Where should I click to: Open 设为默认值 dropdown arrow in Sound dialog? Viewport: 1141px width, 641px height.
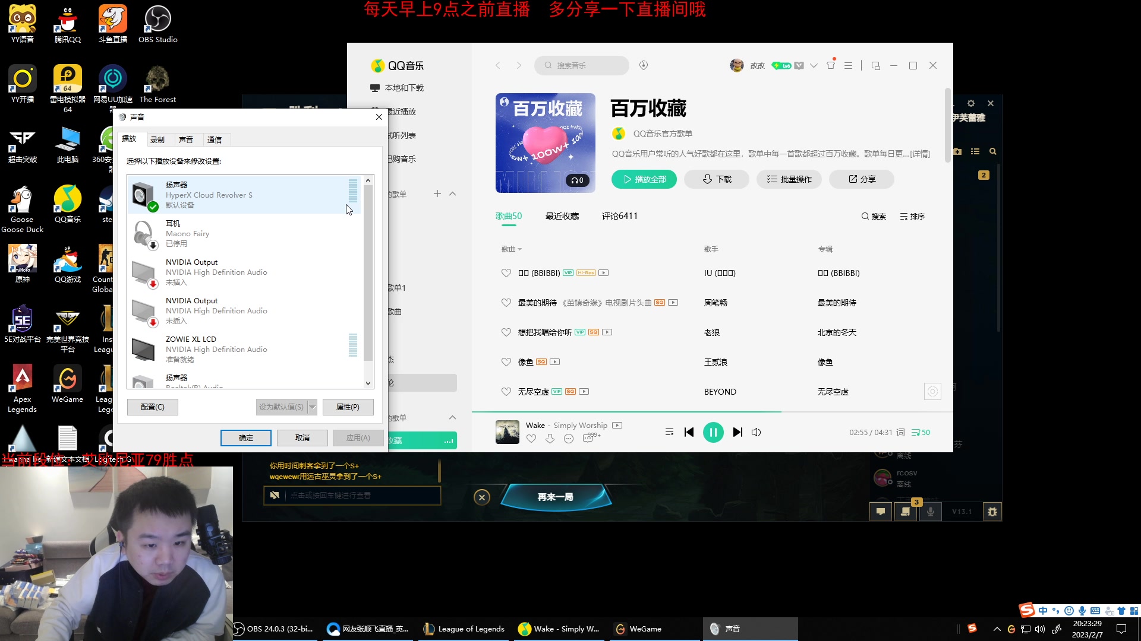tap(313, 407)
